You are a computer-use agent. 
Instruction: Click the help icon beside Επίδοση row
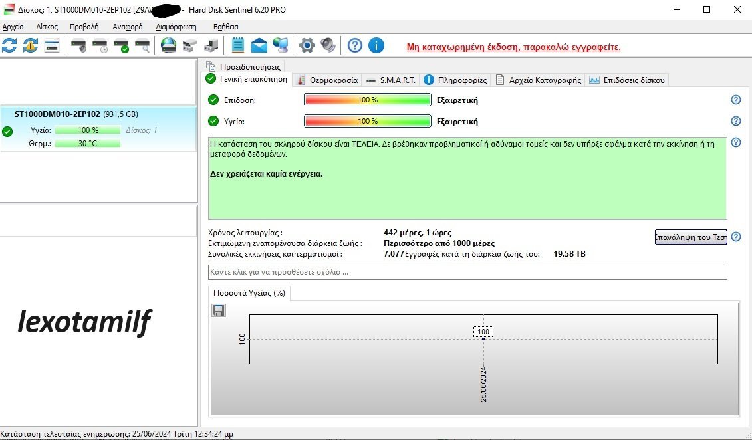[x=735, y=100]
